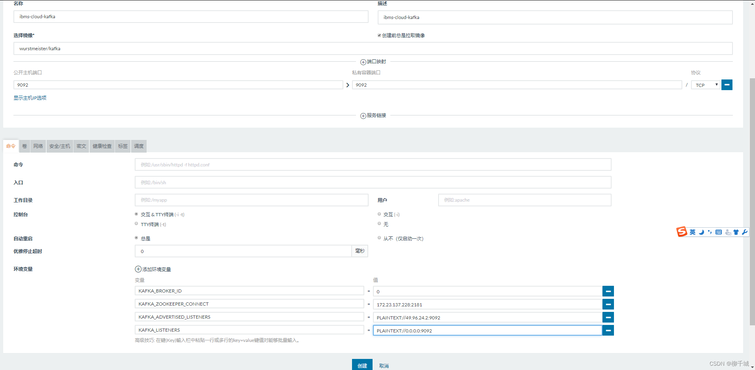755x370 pixels.
Task: Add a service link via 服务链接
Action: pyautogui.click(x=373, y=115)
